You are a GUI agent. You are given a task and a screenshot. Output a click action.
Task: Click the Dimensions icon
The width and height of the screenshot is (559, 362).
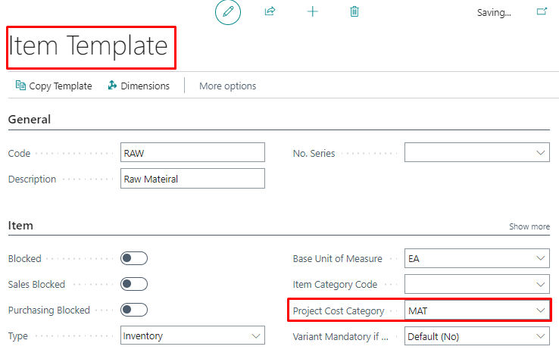click(x=112, y=86)
